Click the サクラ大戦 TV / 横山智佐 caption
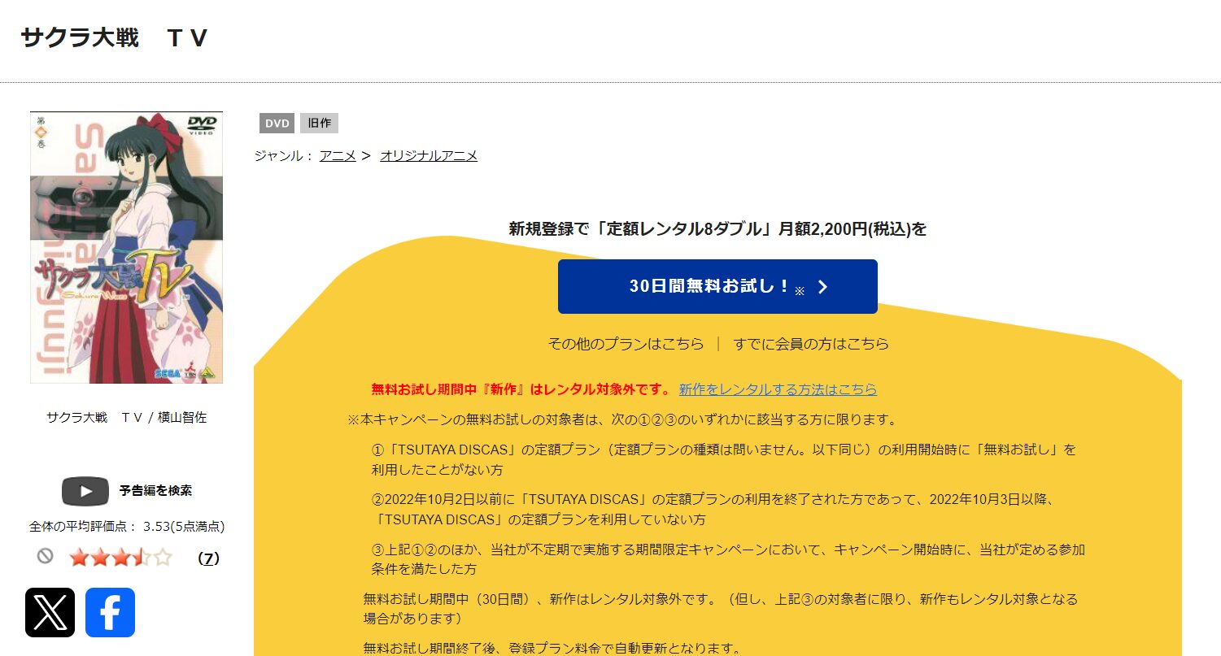The height and width of the screenshot is (656, 1221). tap(126, 418)
